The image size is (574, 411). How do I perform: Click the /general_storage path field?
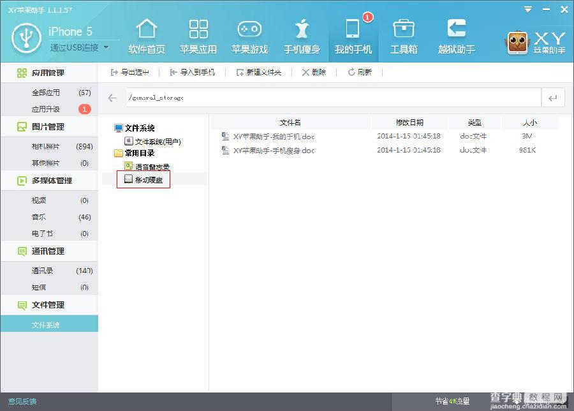[334, 98]
